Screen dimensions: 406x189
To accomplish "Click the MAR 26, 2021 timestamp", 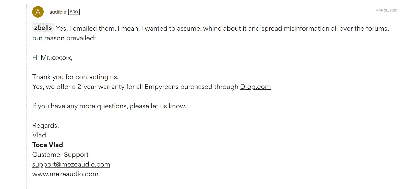I will (386, 10).
